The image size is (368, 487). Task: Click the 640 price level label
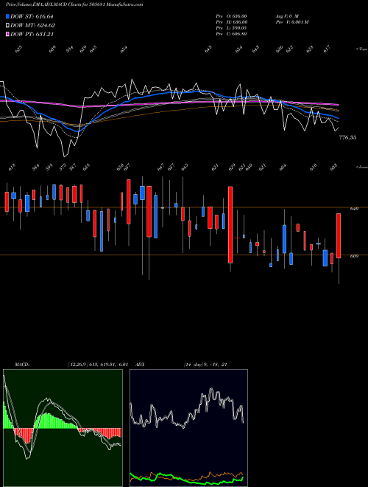(354, 209)
